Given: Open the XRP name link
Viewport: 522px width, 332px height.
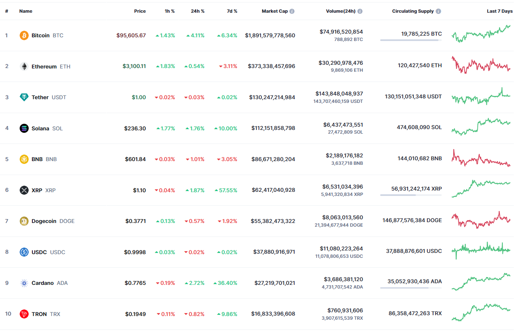Looking at the screenshot, I should (x=43, y=190).
